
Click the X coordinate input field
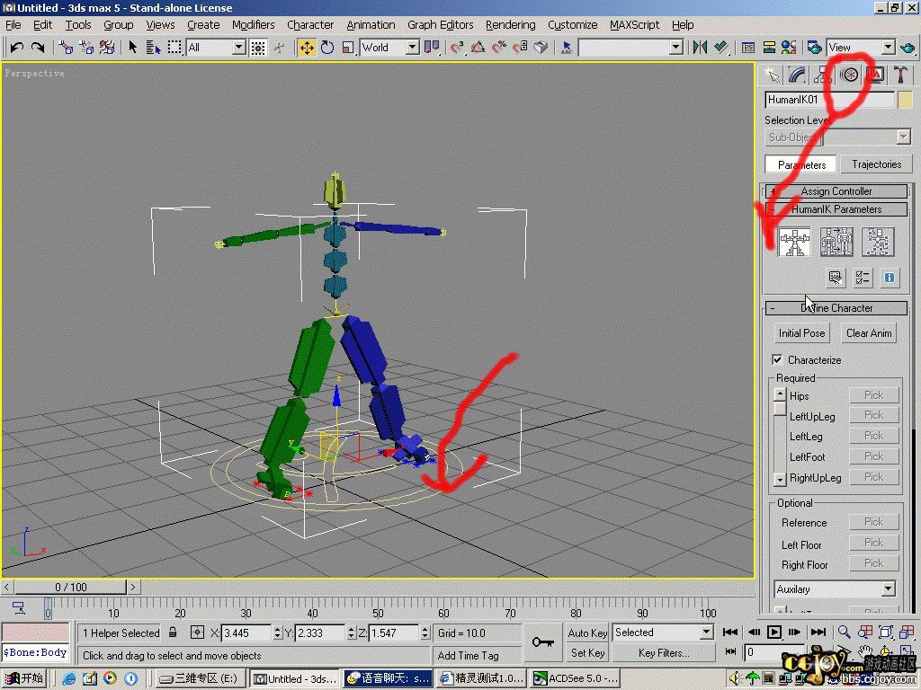click(246, 633)
